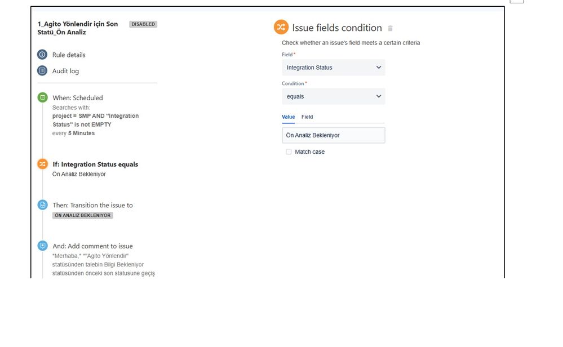This screenshot has width=563, height=347.
Task: Select the Value tab
Action: coord(289,117)
